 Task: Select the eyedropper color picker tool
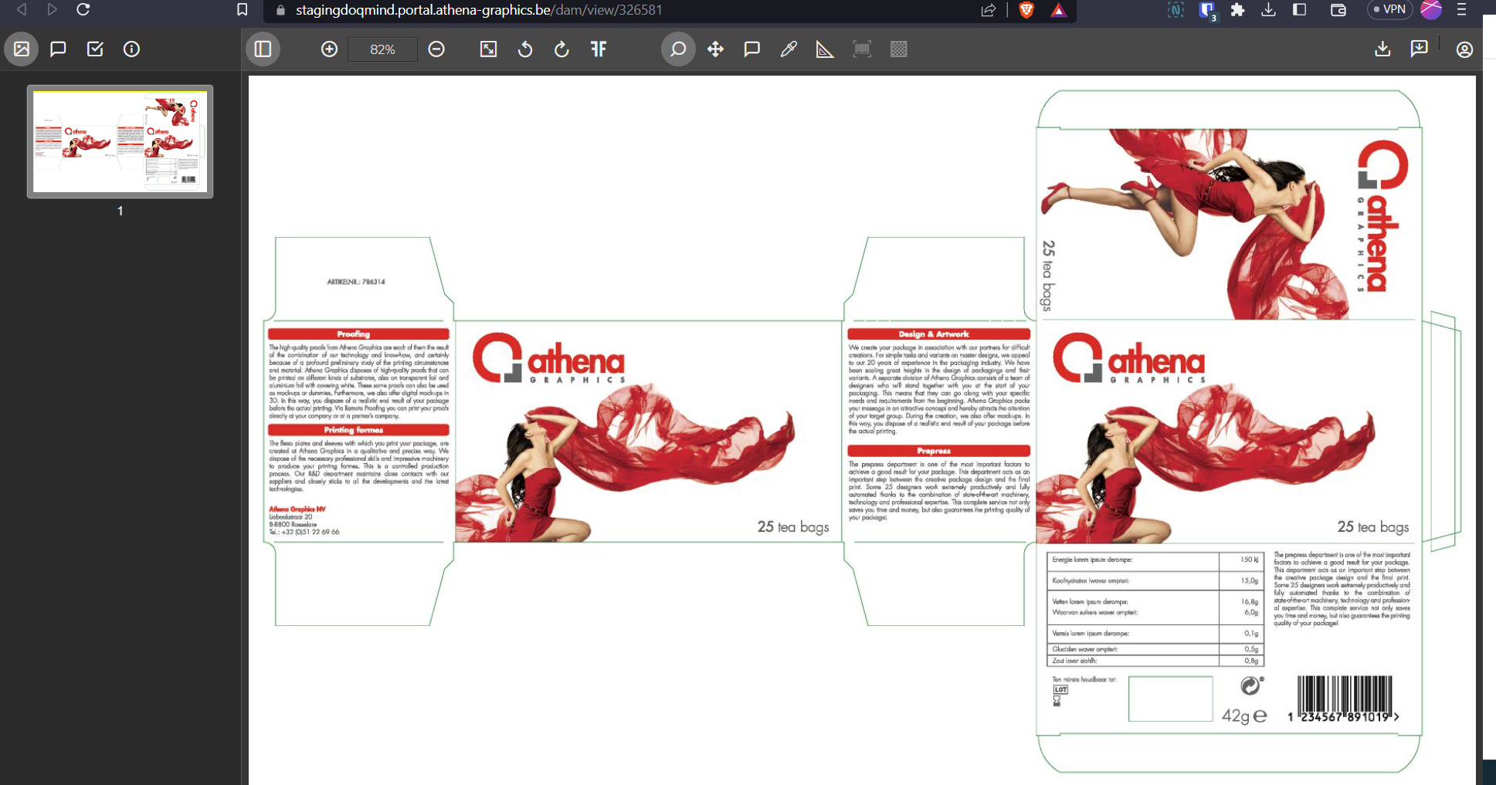(x=789, y=49)
